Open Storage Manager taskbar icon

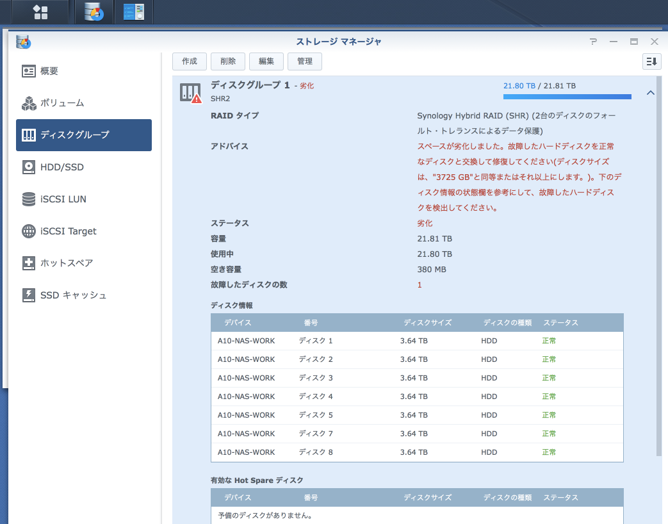pos(94,12)
